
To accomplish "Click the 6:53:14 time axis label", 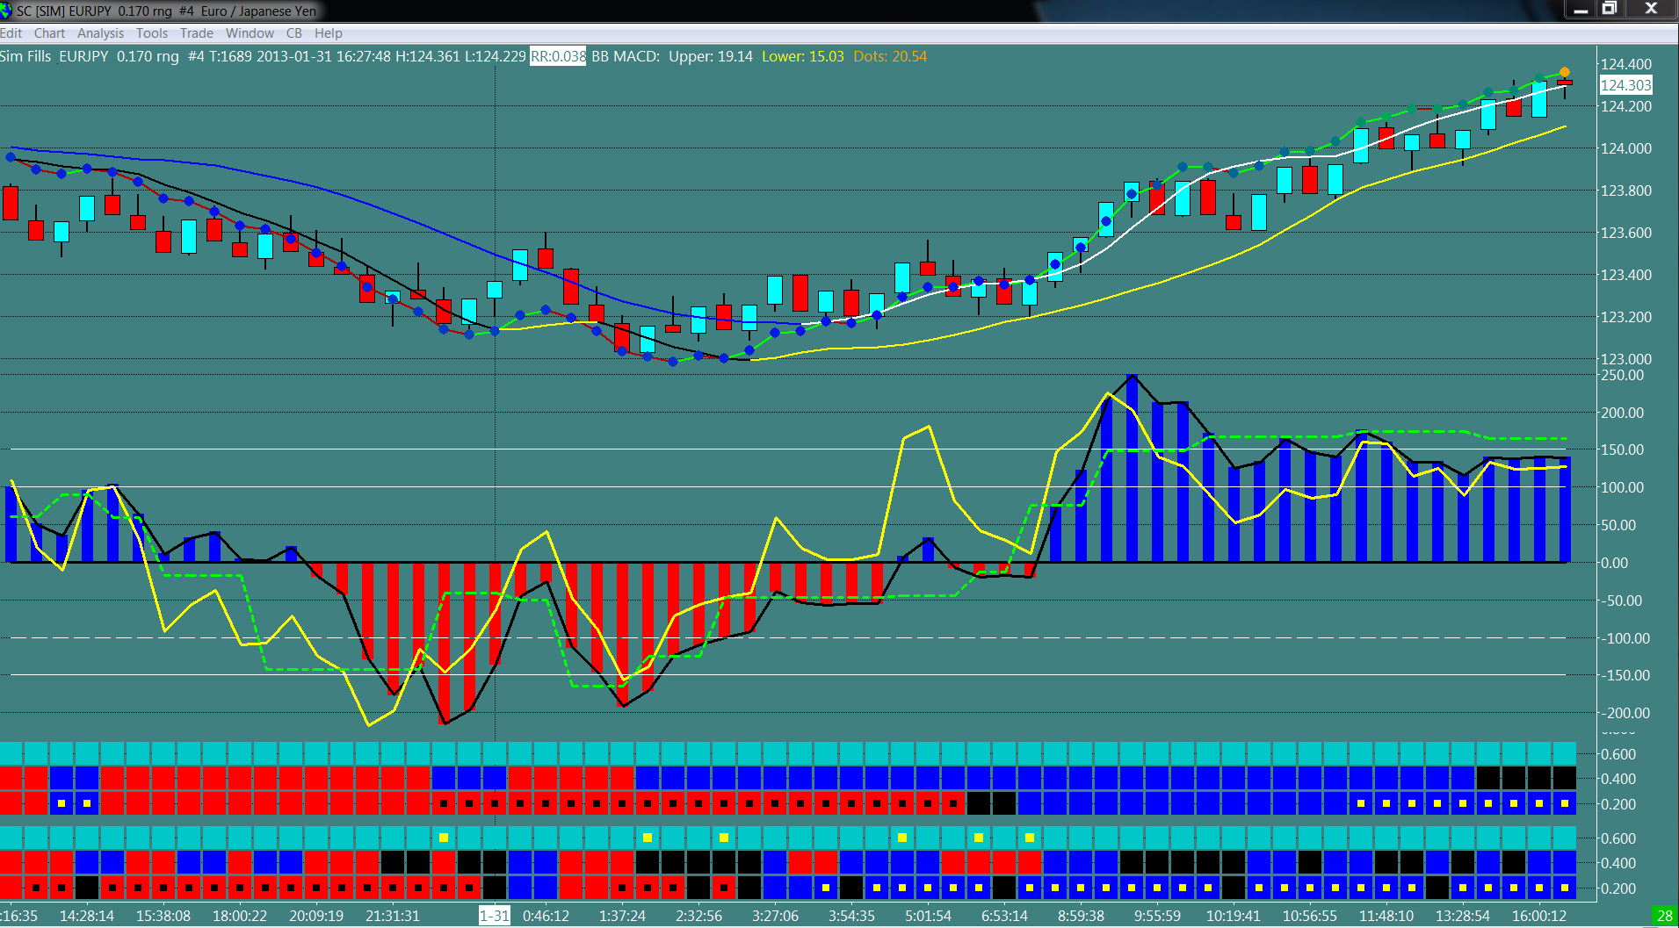I will click(1004, 916).
